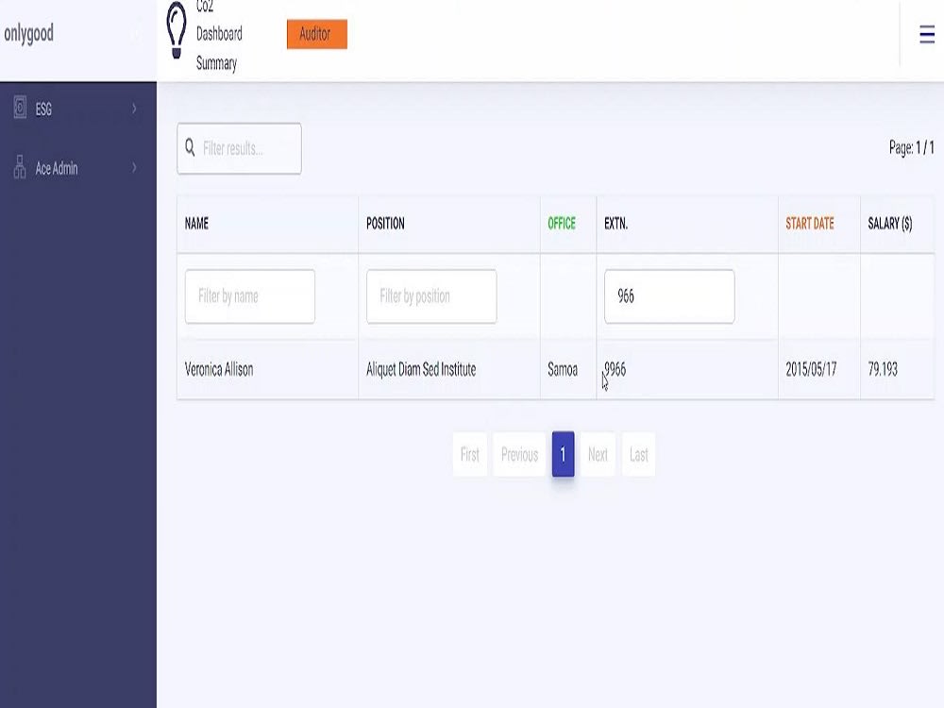
Task: Click the ESG sidebar icon
Action: pyautogui.click(x=19, y=109)
